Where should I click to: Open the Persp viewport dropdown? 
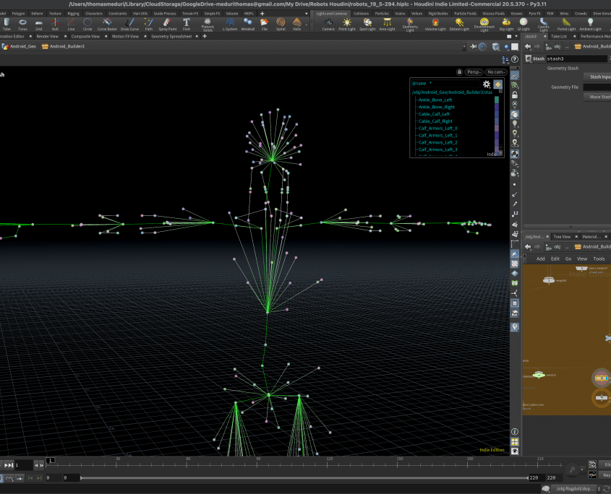coord(474,72)
